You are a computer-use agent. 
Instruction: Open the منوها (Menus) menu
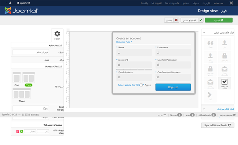(x=196, y=3)
